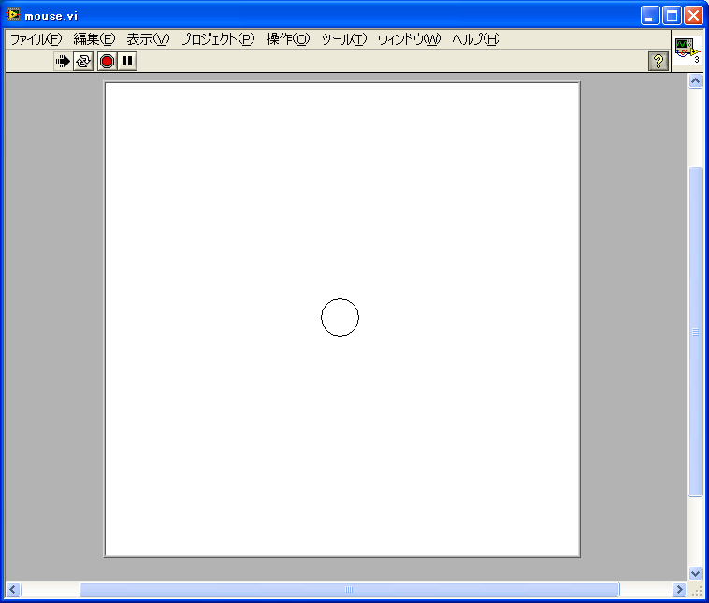Click the vertical scrollbar down arrow

coord(695,574)
